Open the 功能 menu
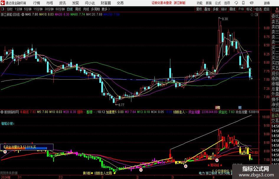The height and width of the screenshot is (179, 279). 199,3
